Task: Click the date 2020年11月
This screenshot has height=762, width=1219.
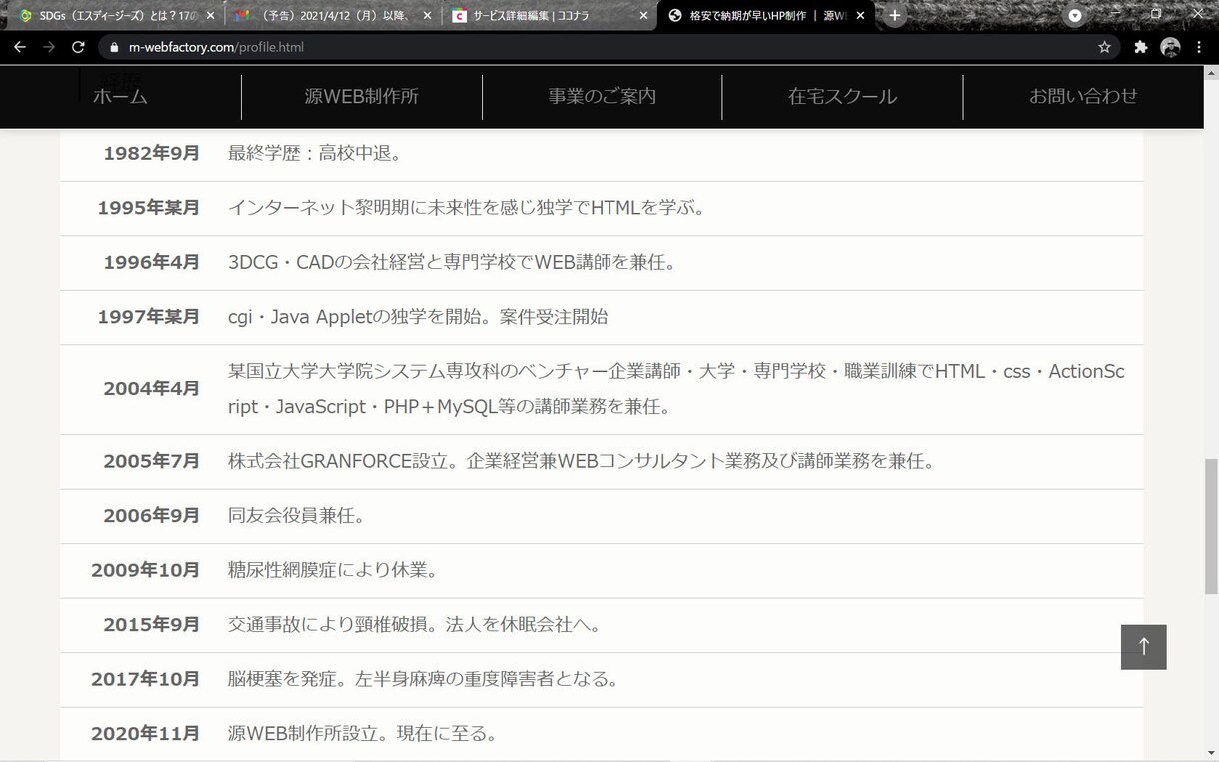Action: [146, 734]
